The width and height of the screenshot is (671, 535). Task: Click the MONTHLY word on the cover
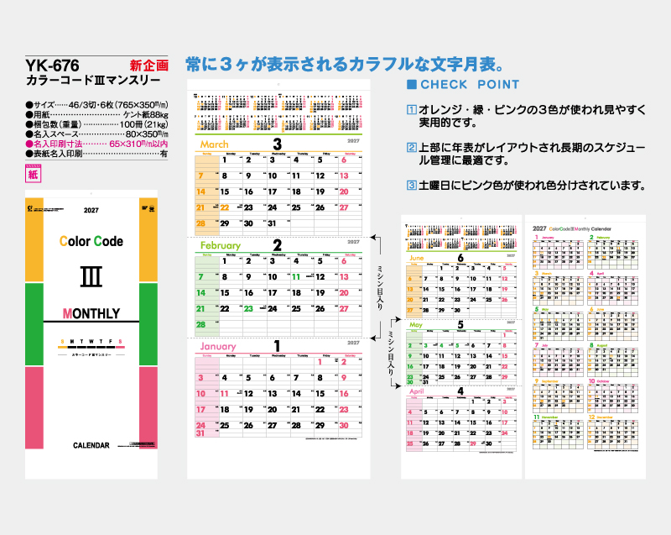coord(91,313)
